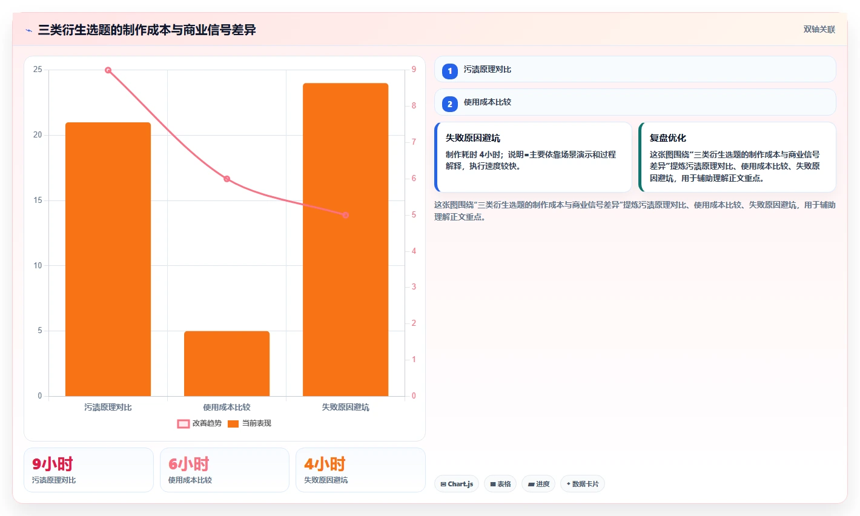Click the lightning icon beside the title
This screenshot has height=516, width=860.
coord(29,30)
